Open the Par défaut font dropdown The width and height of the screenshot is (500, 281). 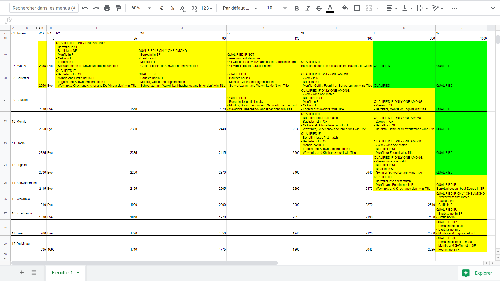240,8
